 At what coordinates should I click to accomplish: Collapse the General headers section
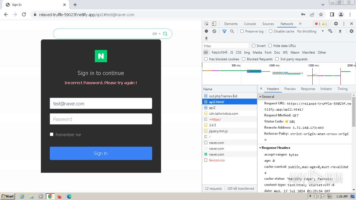coord(260,97)
